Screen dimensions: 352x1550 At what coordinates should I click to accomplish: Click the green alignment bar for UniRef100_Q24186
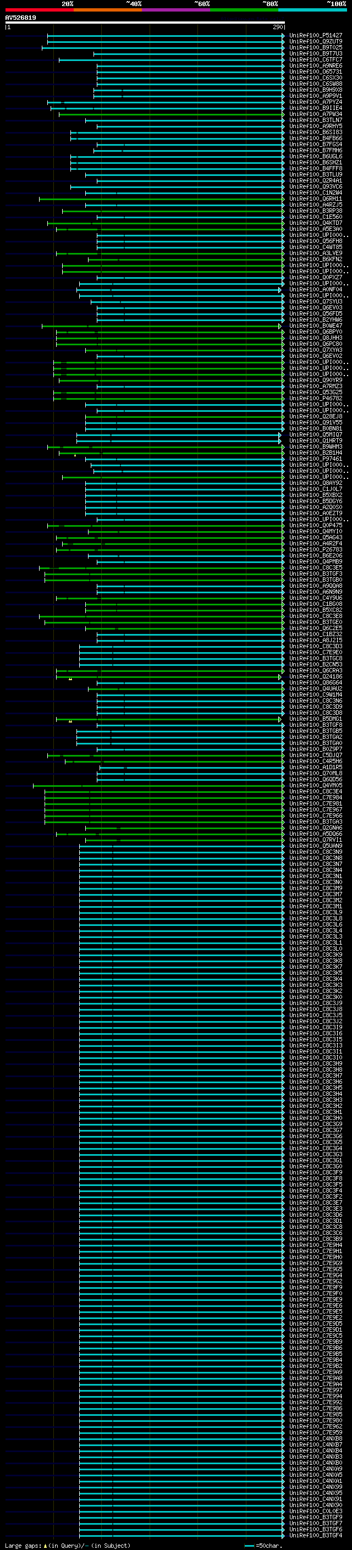pyautogui.click(x=168, y=677)
